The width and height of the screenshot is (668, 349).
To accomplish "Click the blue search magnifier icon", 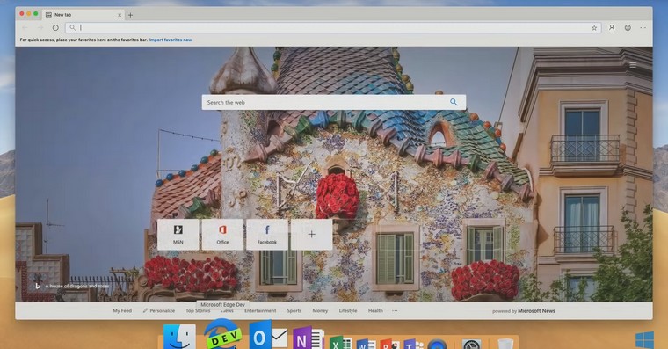I will [x=454, y=102].
